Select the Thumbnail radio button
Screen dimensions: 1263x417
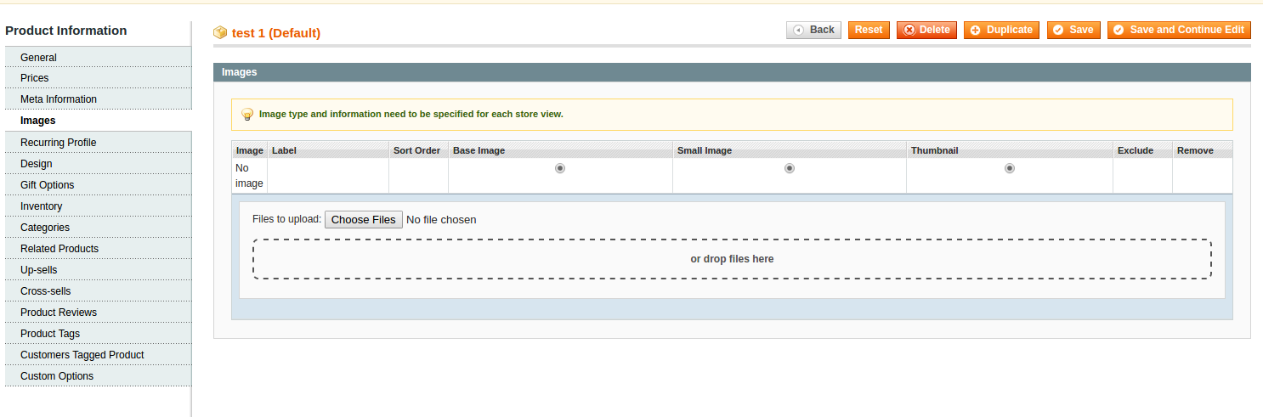pyautogui.click(x=1010, y=168)
